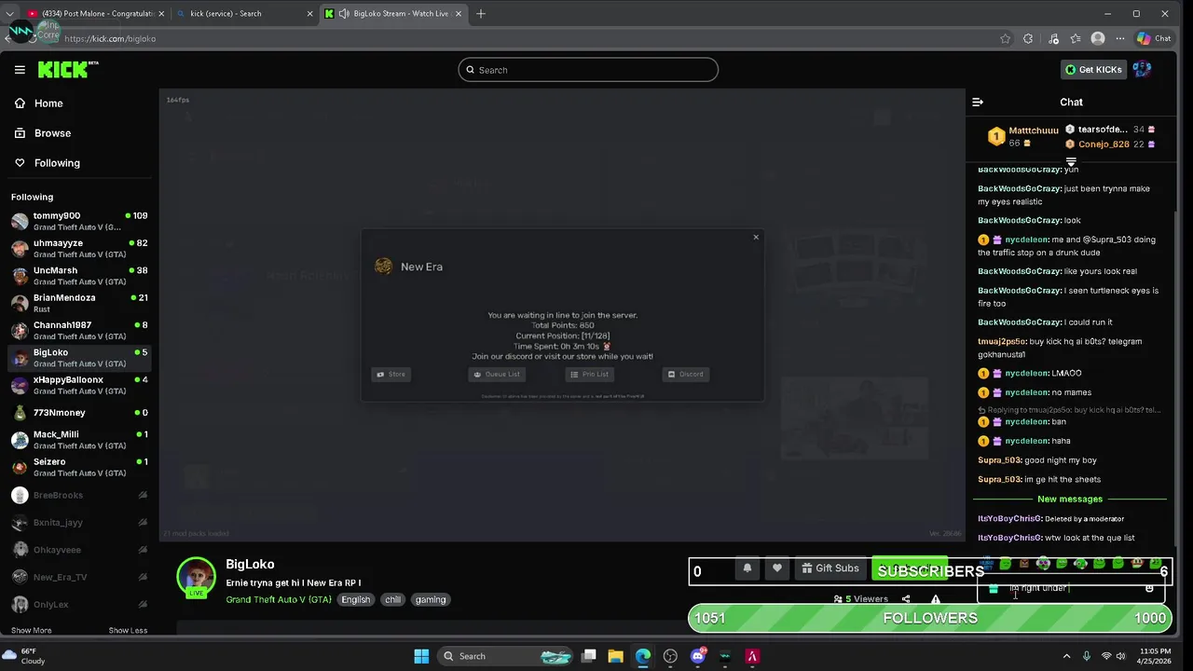Open the chat emoji picker
Image resolution: width=1193 pixels, height=671 pixels.
1149,588
